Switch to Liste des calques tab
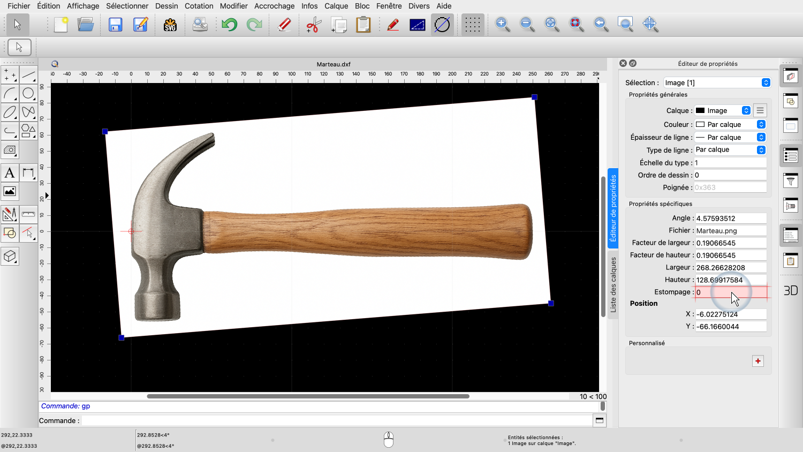The image size is (803, 452). click(x=613, y=285)
